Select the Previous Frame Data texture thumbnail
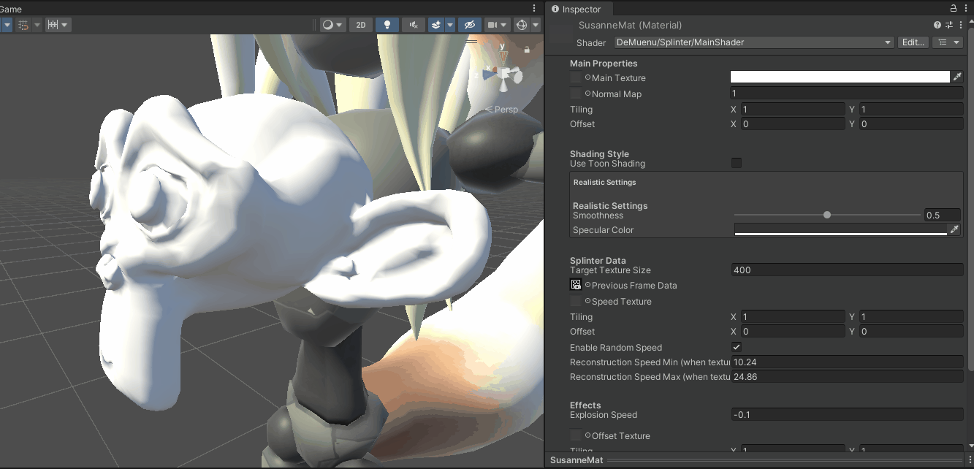The width and height of the screenshot is (974, 469). pyautogui.click(x=576, y=285)
